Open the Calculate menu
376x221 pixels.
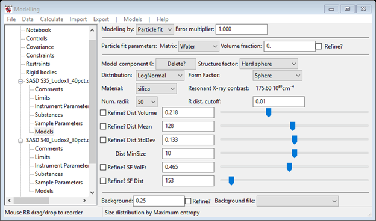(52, 19)
